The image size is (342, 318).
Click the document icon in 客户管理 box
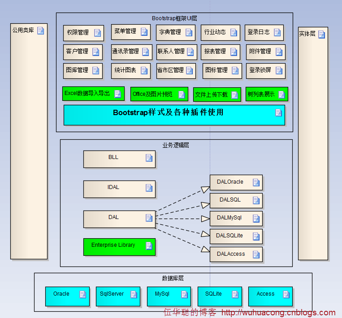point(96,52)
